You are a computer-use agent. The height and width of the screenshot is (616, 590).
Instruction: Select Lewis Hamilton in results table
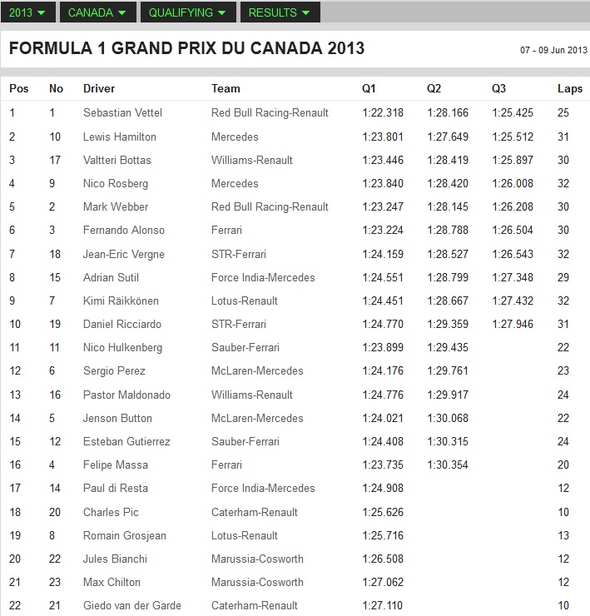[x=120, y=137]
